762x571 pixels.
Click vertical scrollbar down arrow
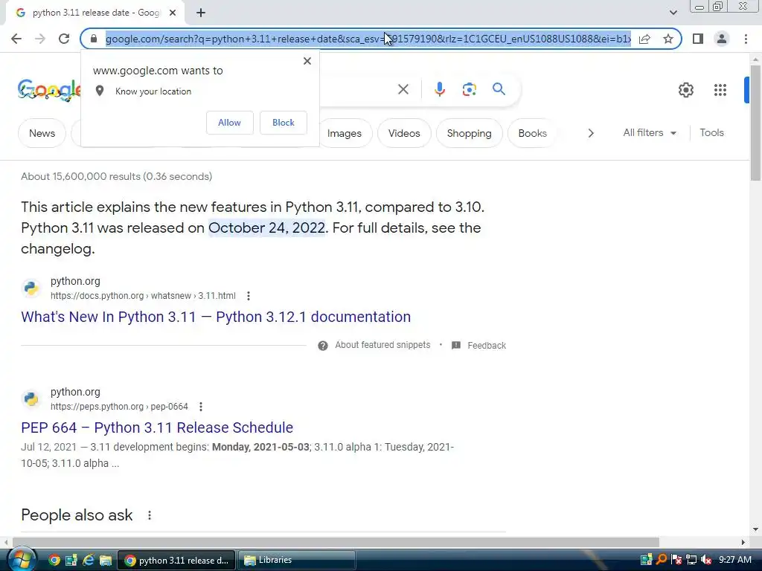pos(755,529)
